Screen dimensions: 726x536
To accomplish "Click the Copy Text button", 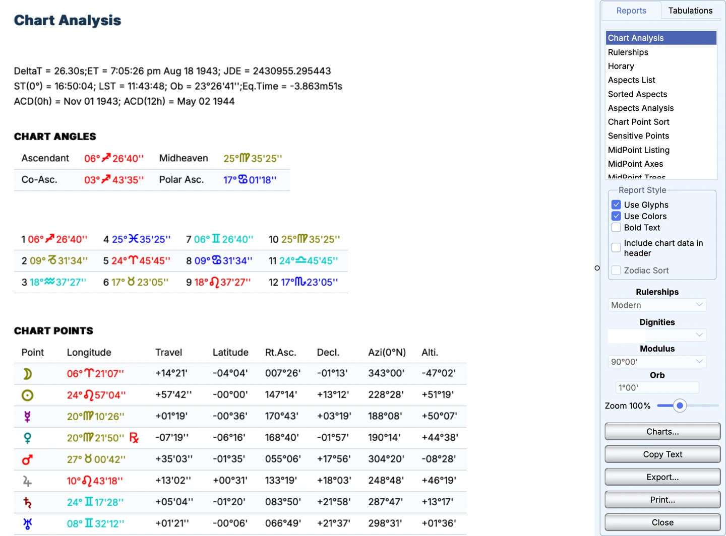I will pos(662,454).
